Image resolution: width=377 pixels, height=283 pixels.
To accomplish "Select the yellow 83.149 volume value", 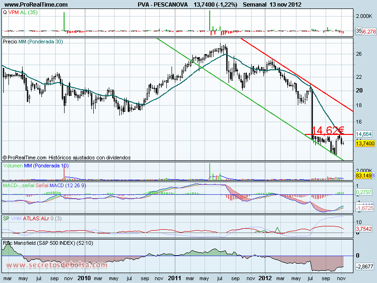I will click(364, 175).
